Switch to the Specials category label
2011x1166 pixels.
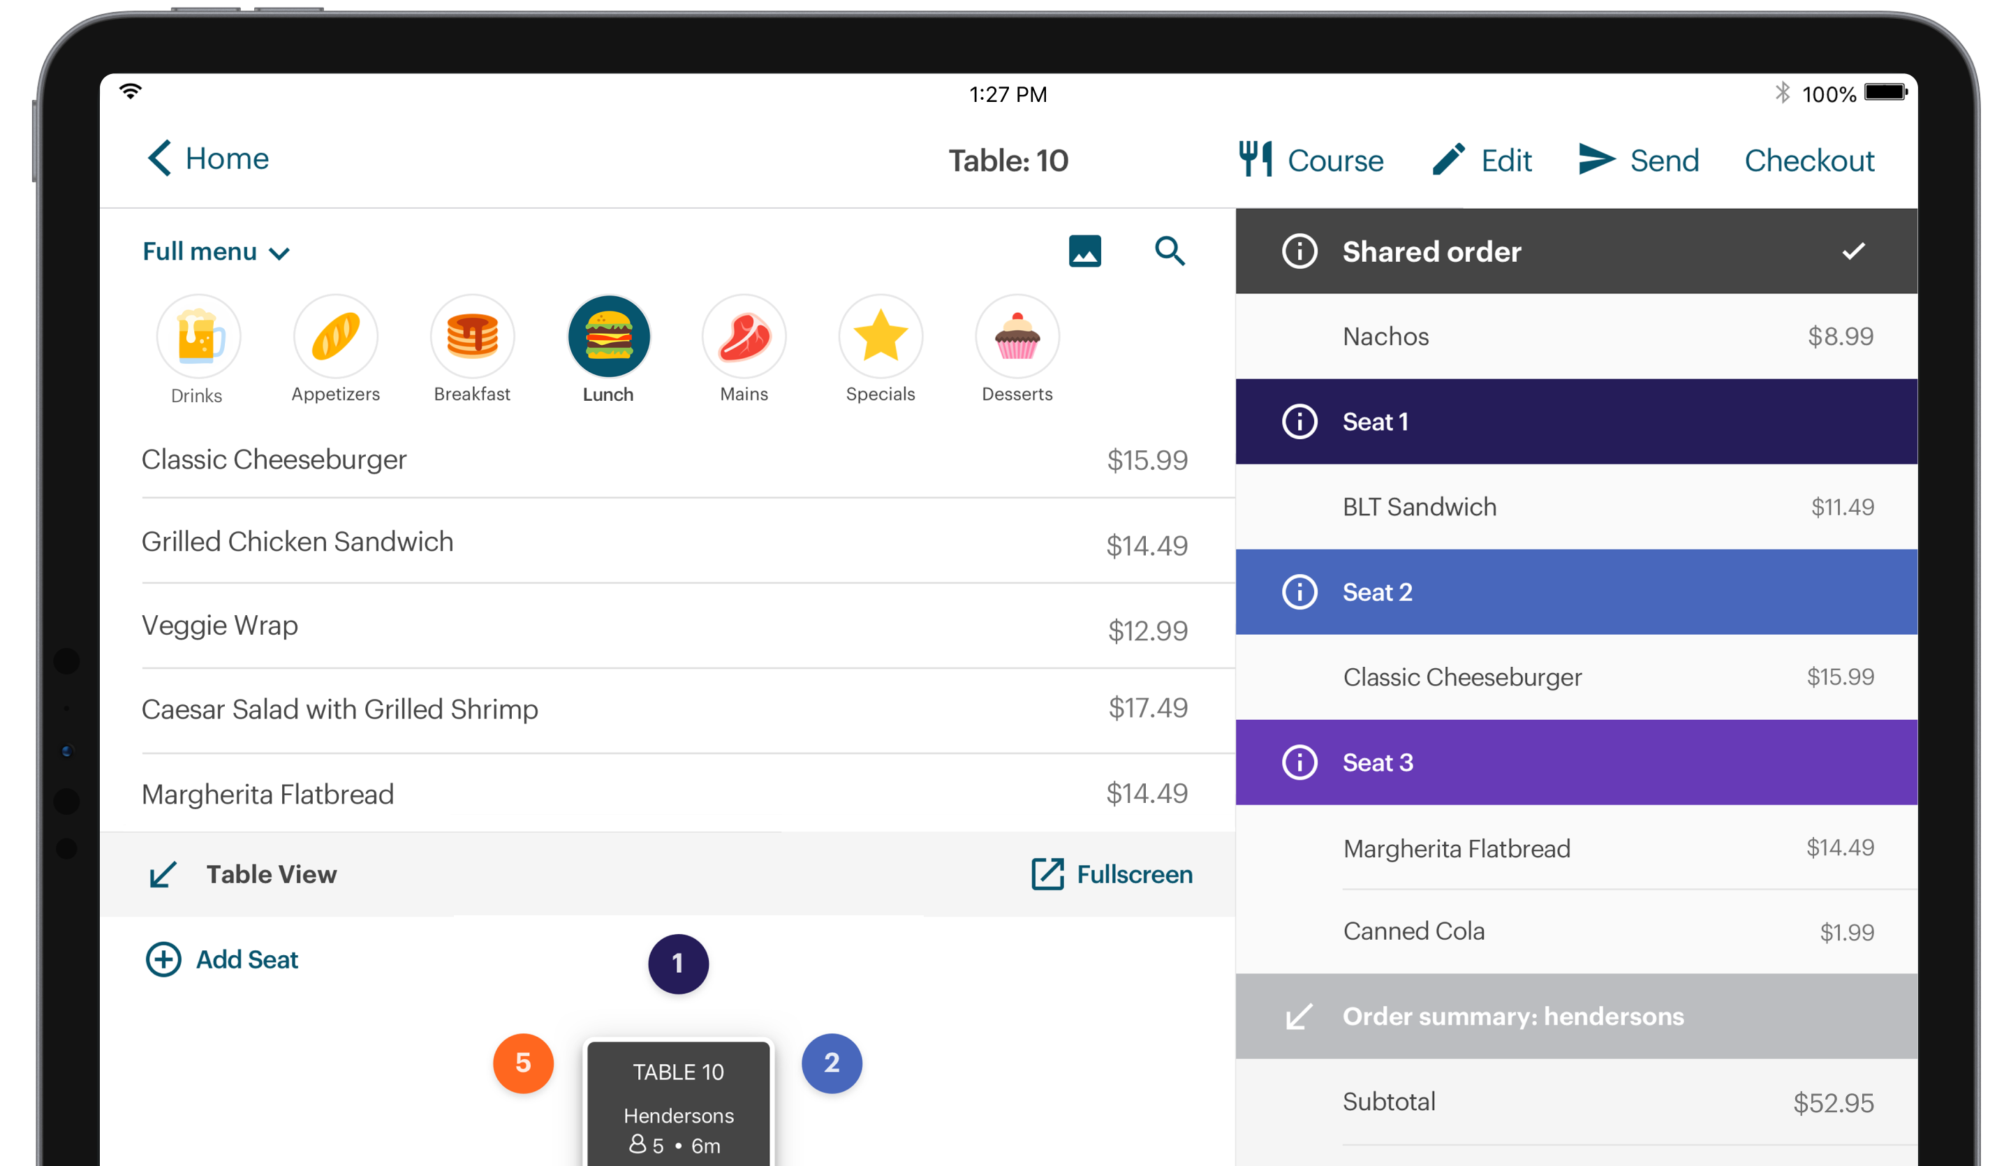pos(881,394)
